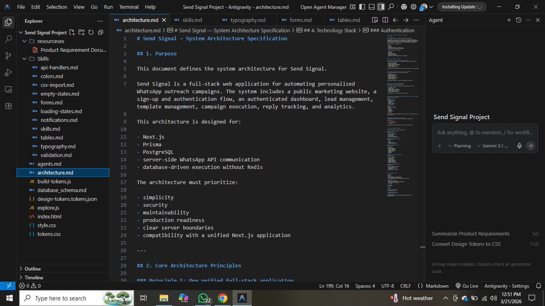Screen dimensions: 545x306
Task: Open Remote Explorer view in activity bar
Action: [8, 89]
